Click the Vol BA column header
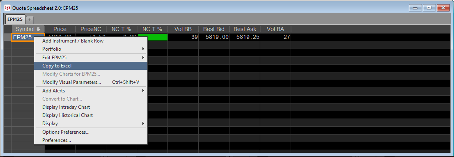 click(275, 29)
